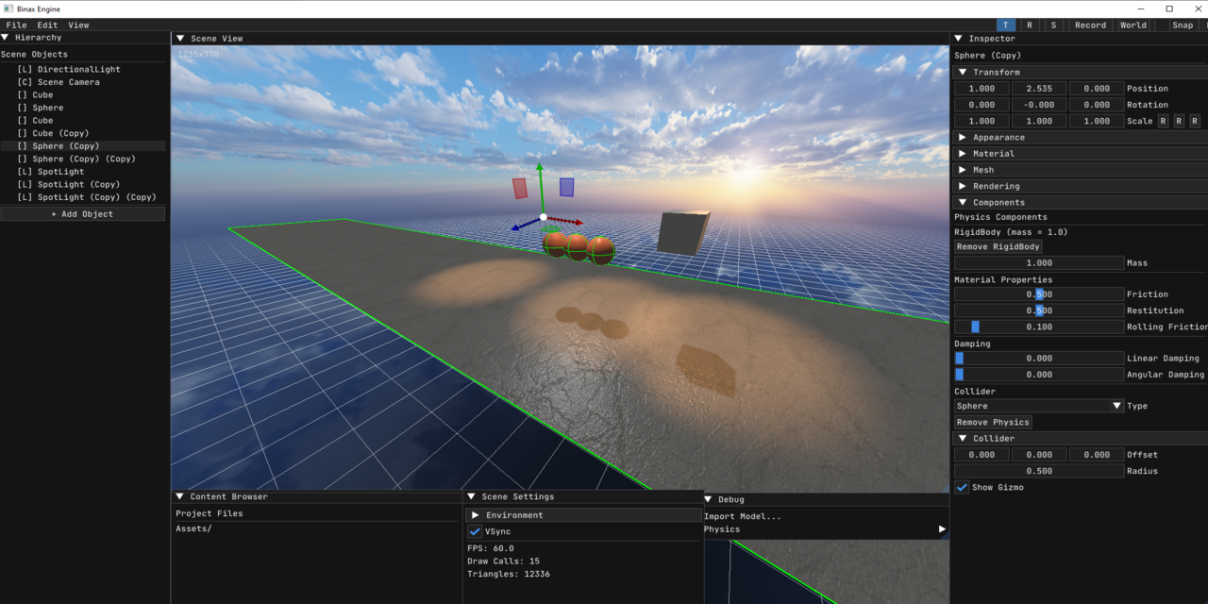
Task: Collapse the Scene View panel triangle
Action: (179, 39)
